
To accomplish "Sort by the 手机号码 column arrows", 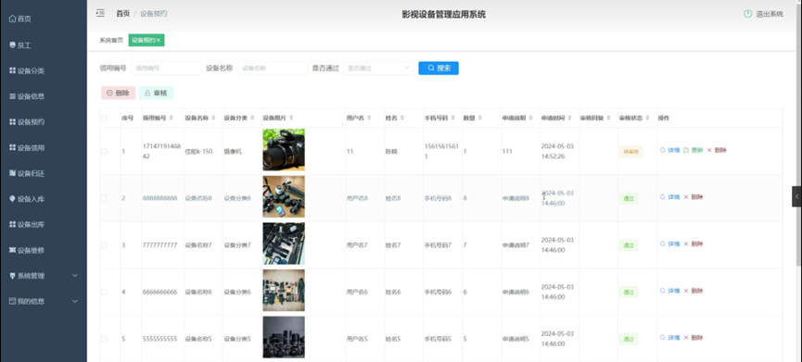I will (452, 118).
